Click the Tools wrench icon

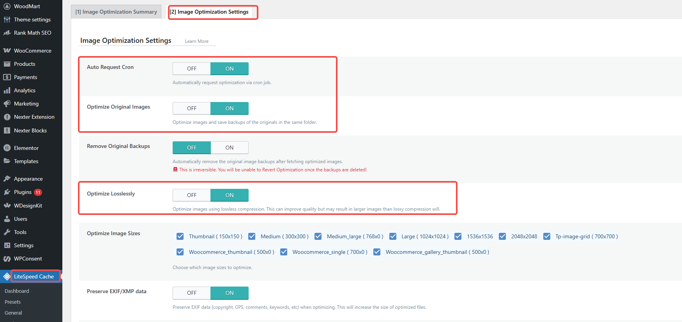coord(7,232)
